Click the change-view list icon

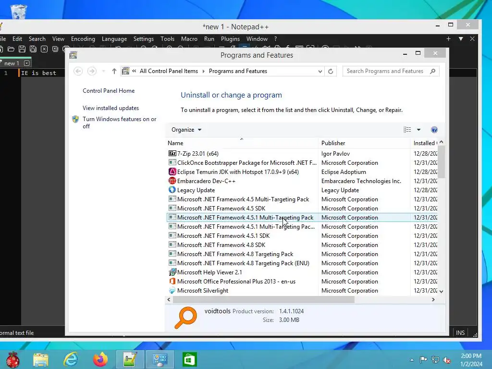pos(407,130)
